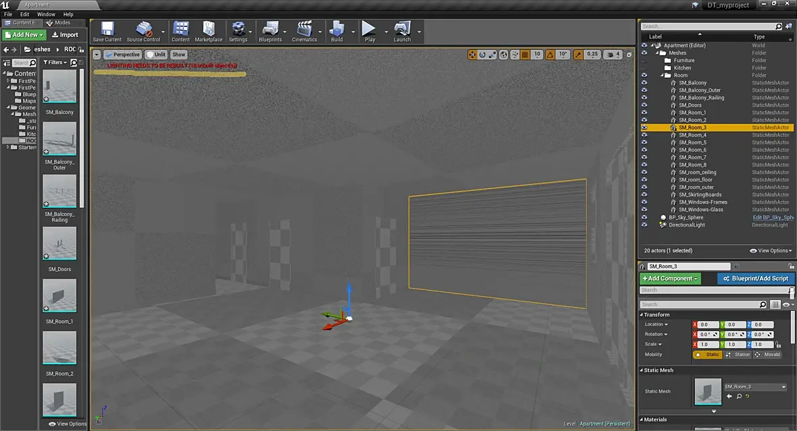Go back in Content Browser history

tap(6, 50)
